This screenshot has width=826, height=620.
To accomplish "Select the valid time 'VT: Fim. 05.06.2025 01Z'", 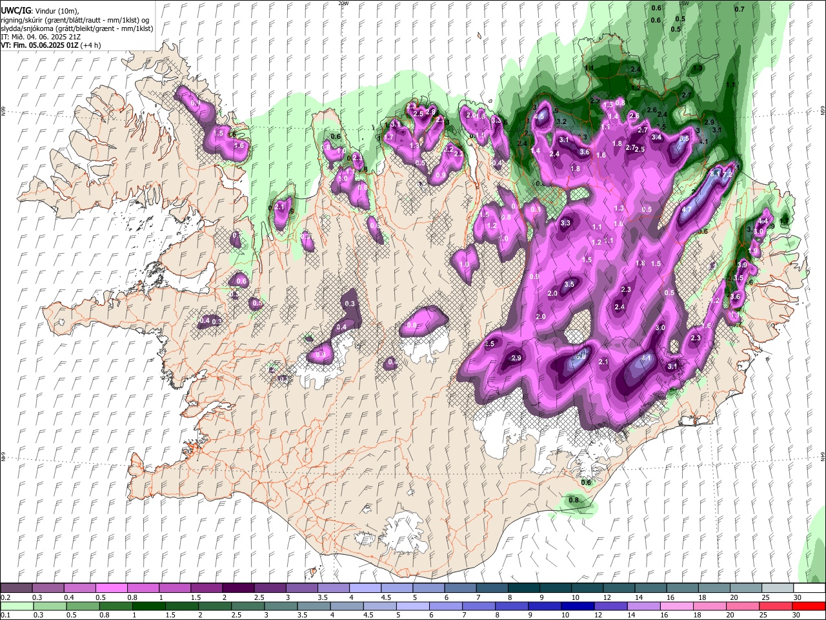I will pos(39,45).
